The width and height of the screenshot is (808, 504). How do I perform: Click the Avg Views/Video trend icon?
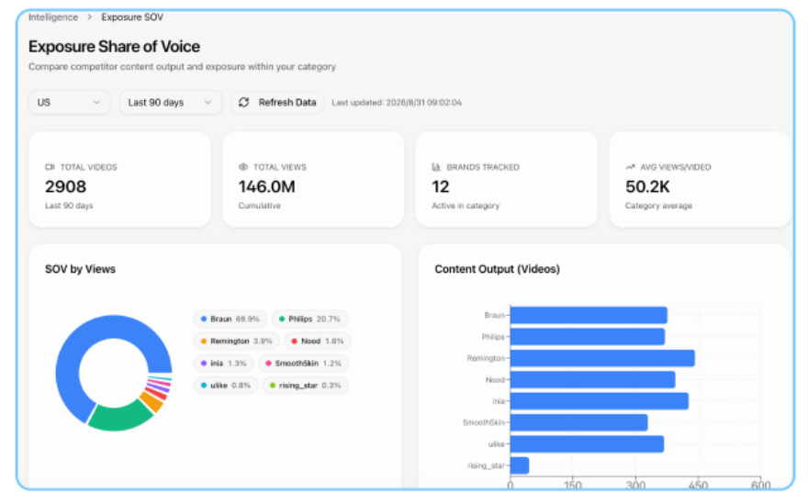point(630,167)
